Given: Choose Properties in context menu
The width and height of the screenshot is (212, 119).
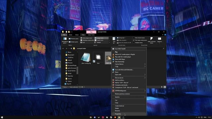Looking at the screenshot, I should 129,114.
